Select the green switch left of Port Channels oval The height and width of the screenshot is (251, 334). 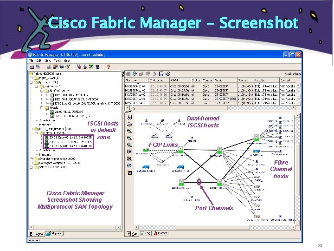pyautogui.click(x=181, y=182)
